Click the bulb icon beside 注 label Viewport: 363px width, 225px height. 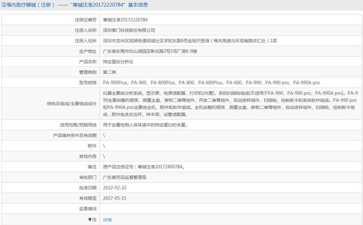coord(90,219)
